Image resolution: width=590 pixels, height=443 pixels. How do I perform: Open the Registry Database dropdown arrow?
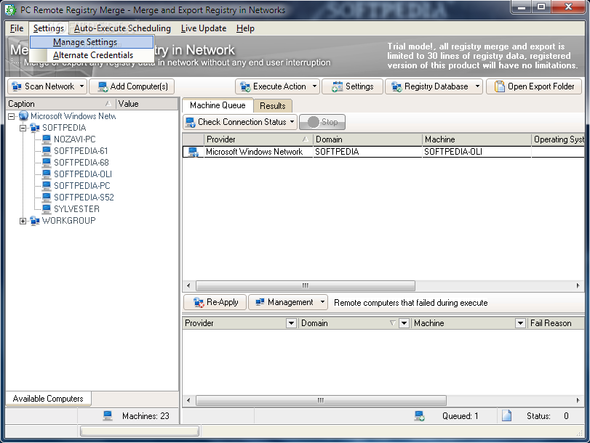click(x=477, y=86)
